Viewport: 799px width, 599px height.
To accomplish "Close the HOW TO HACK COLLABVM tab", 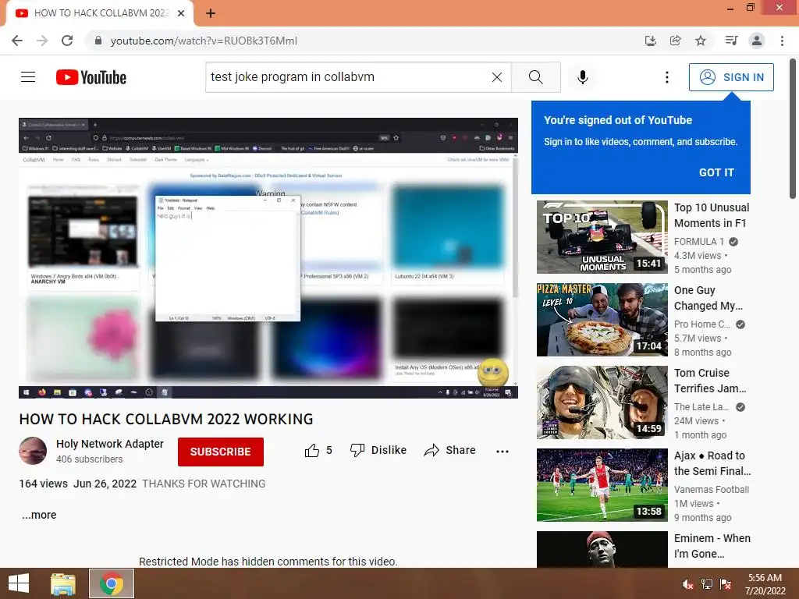I will (x=181, y=14).
